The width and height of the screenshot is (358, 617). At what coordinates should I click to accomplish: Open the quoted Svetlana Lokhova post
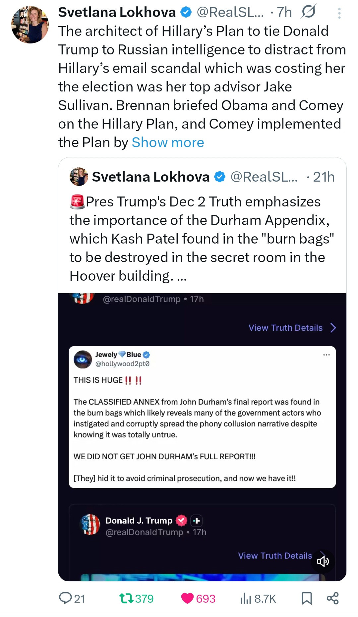(x=202, y=225)
